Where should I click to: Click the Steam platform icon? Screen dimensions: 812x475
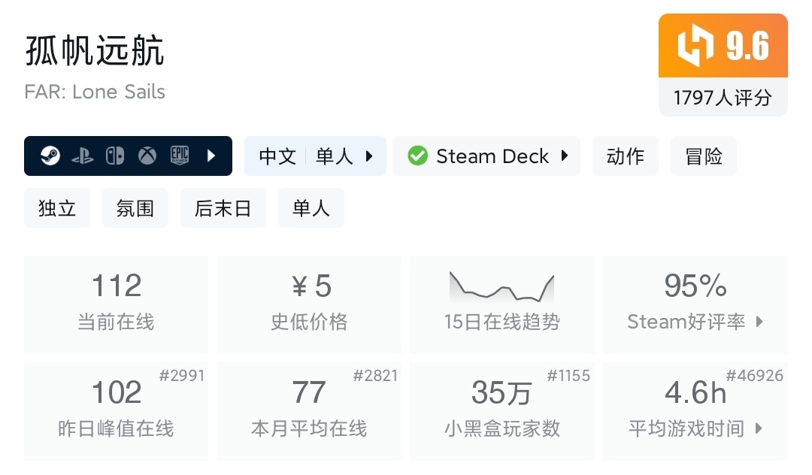coord(50,156)
